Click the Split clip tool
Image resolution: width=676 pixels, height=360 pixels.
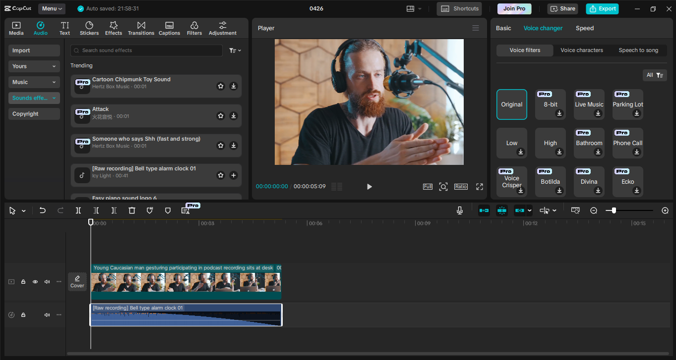pos(78,210)
